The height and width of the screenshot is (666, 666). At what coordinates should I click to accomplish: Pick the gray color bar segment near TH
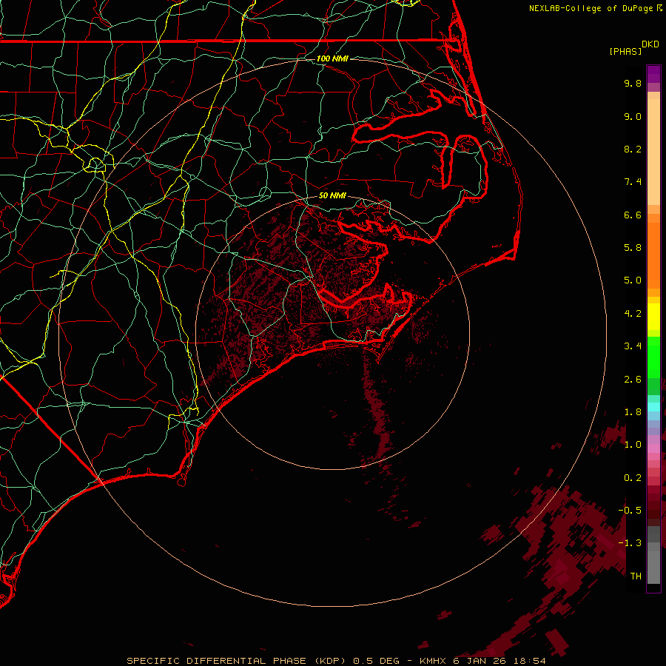(653, 567)
